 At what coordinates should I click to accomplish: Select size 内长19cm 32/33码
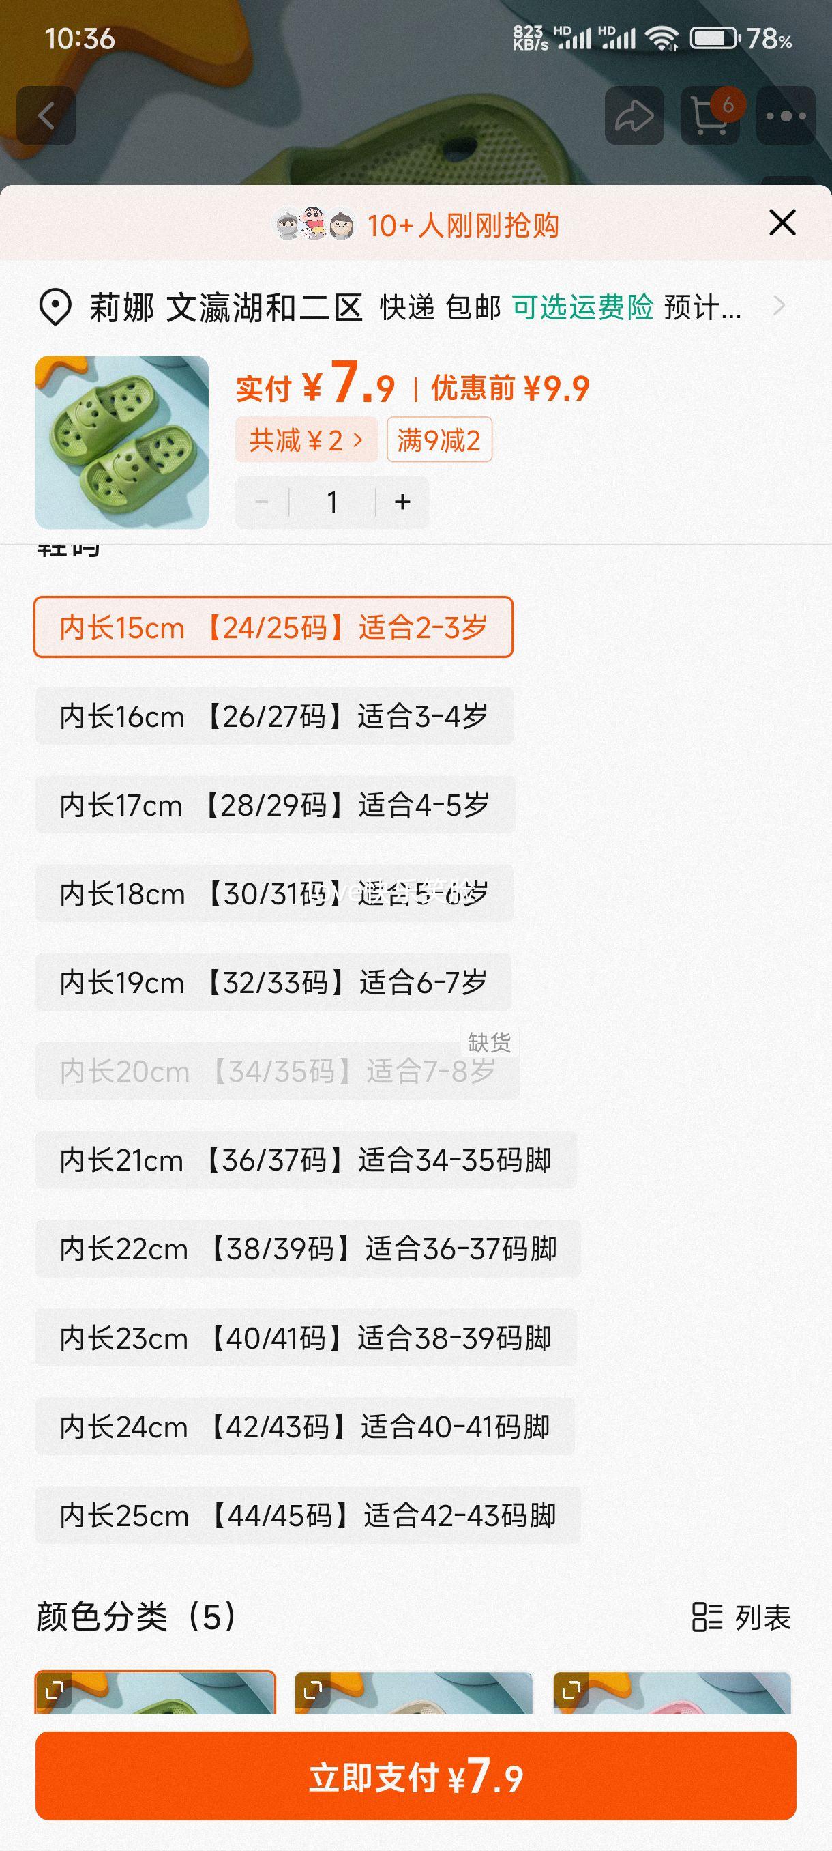[x=273, y=982]
